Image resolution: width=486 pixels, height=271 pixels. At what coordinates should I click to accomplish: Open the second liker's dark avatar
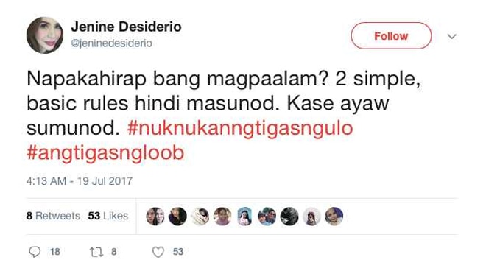pyautogui.click(x=177, y=216)
